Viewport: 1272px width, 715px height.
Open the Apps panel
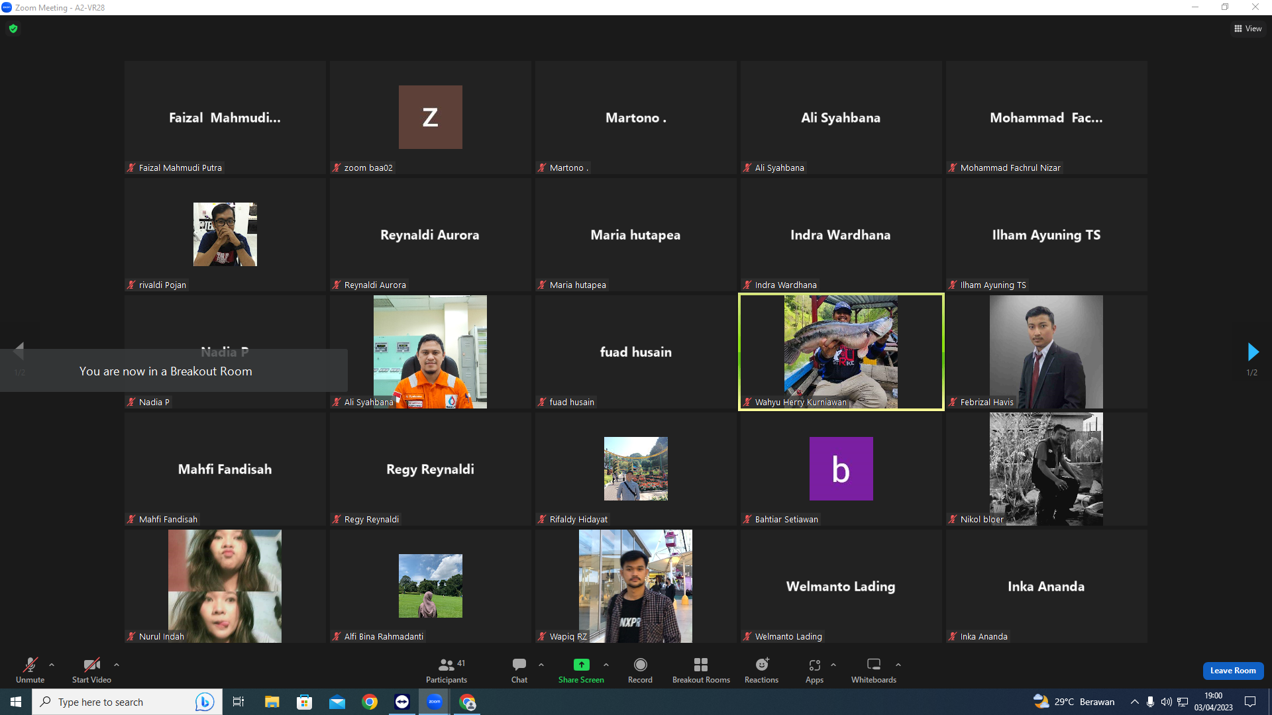coord(815,669)
